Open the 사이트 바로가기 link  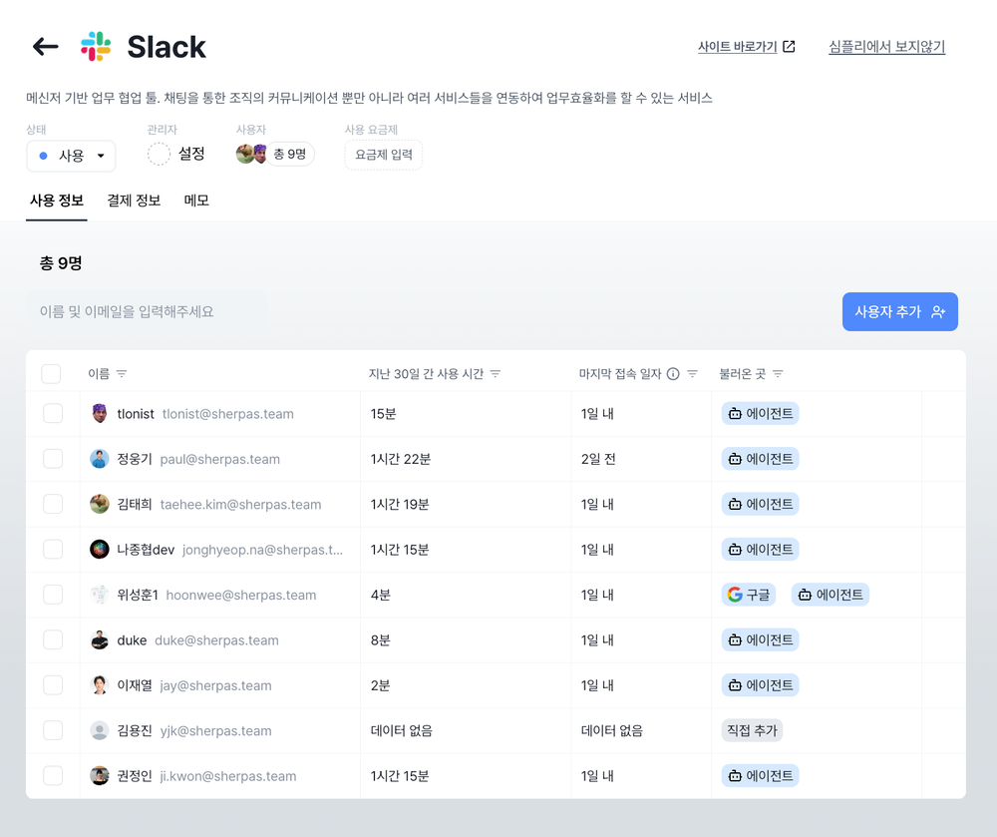(738, 47)
